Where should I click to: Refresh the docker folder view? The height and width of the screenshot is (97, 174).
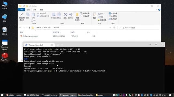[114, 28]
